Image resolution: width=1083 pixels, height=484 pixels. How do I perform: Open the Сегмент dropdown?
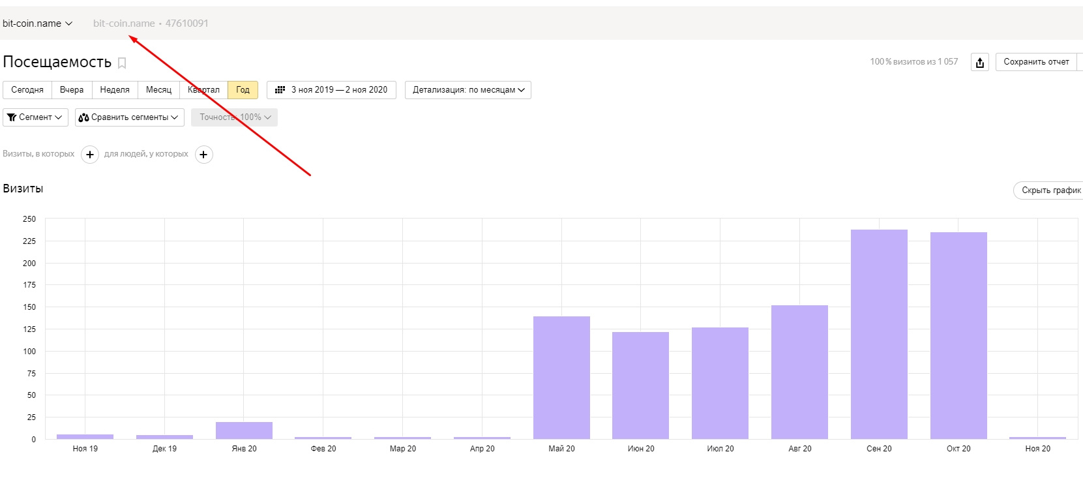[x=35, y=117]
